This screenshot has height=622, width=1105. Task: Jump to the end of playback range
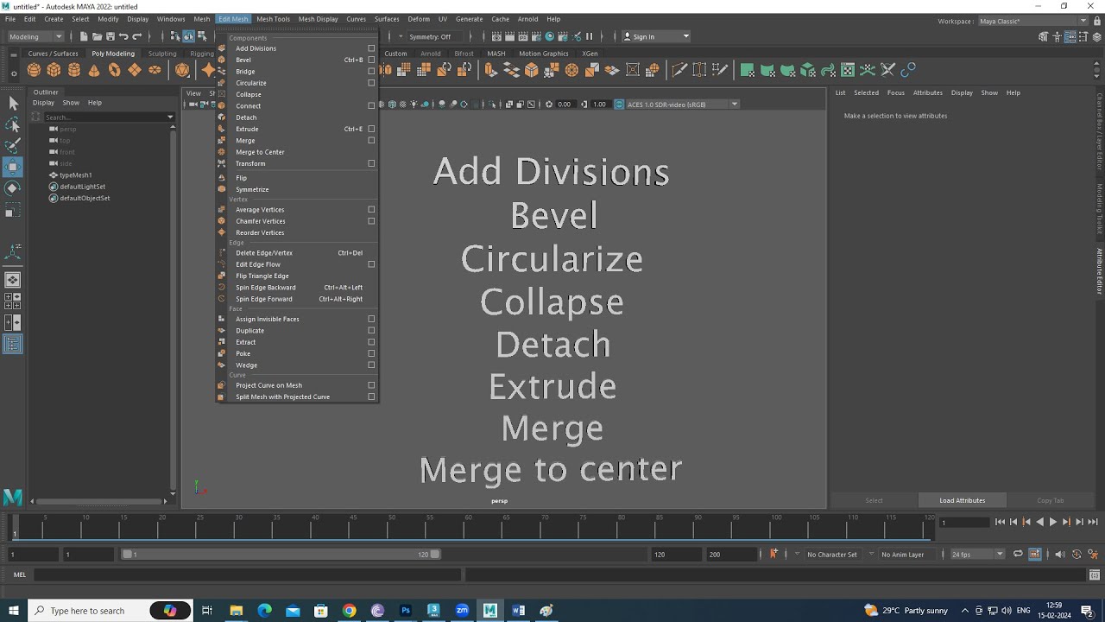click(1092, 522)
